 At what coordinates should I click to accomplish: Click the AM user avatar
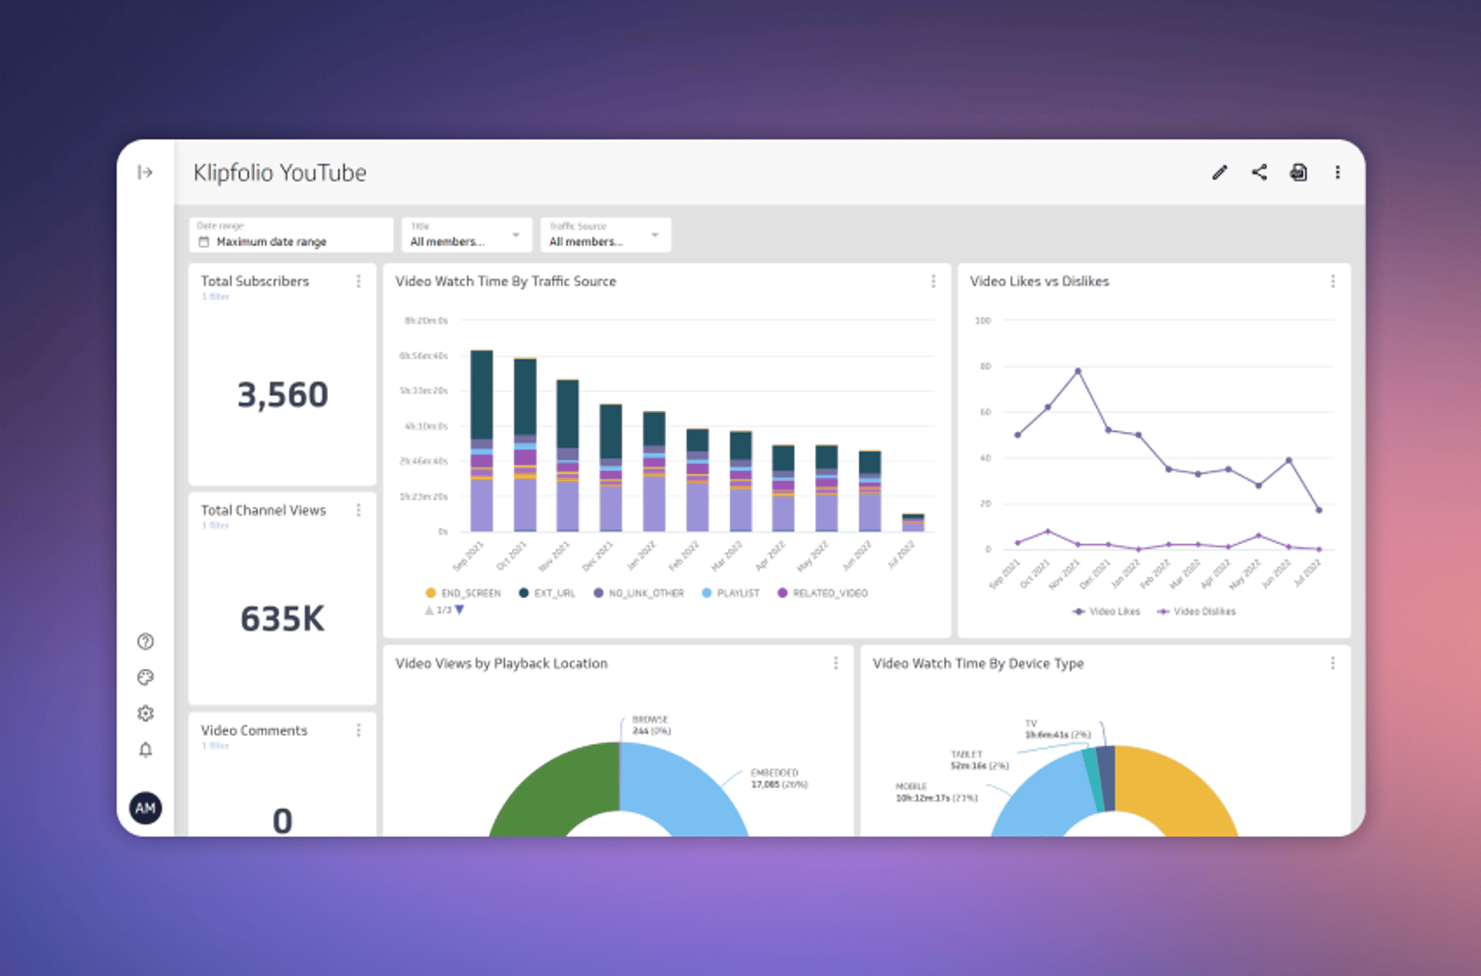pos(145,808)
